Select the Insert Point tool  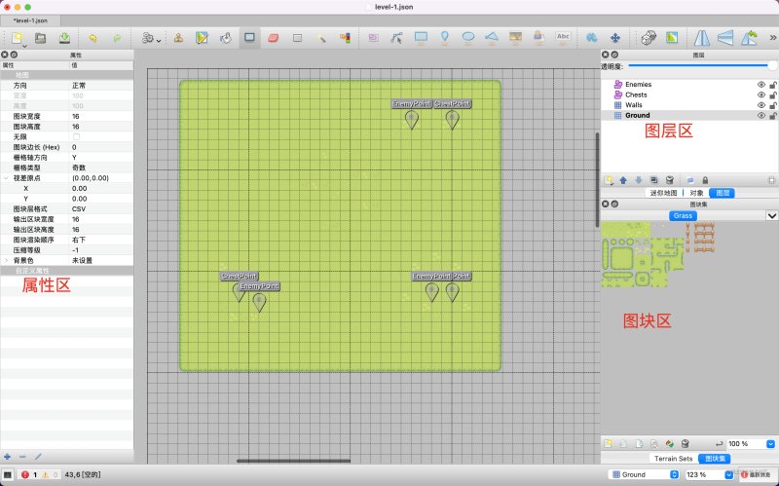[x=445, y=38]
